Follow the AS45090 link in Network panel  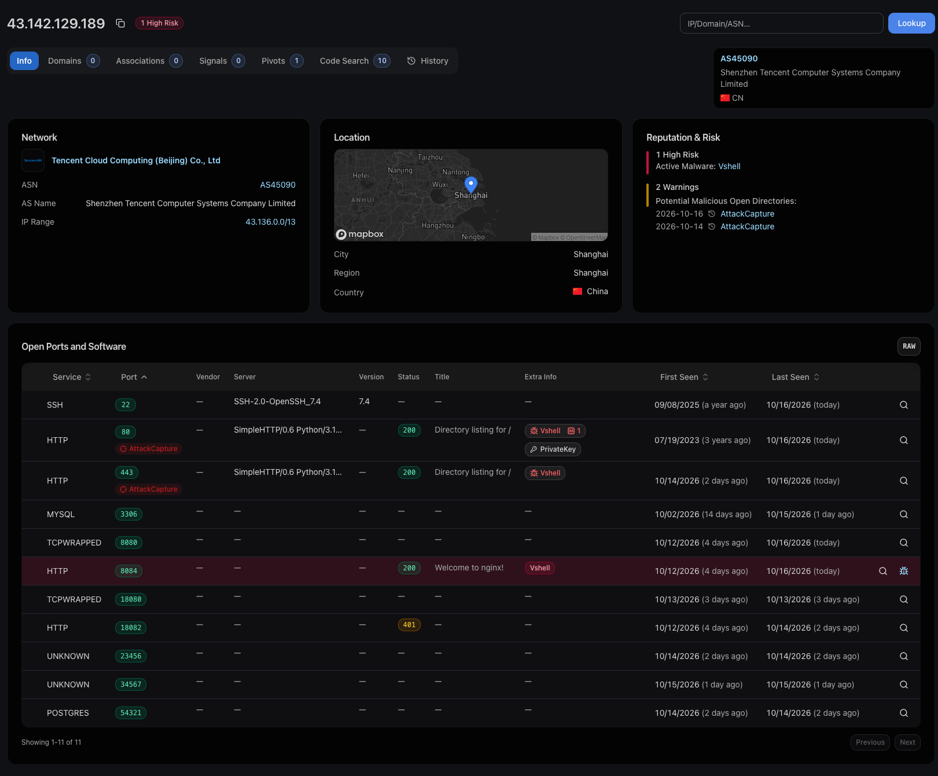[x=278, y=185]
